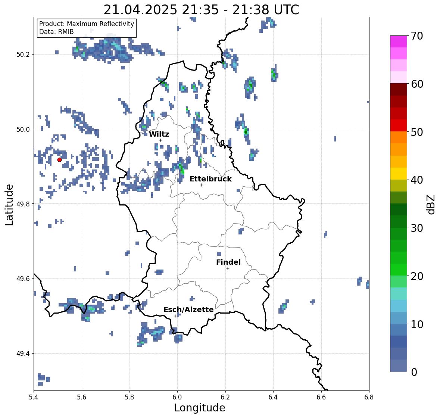Click the Esch/Alzette station cross marker
440x417 pixels.
click(175, 316)
